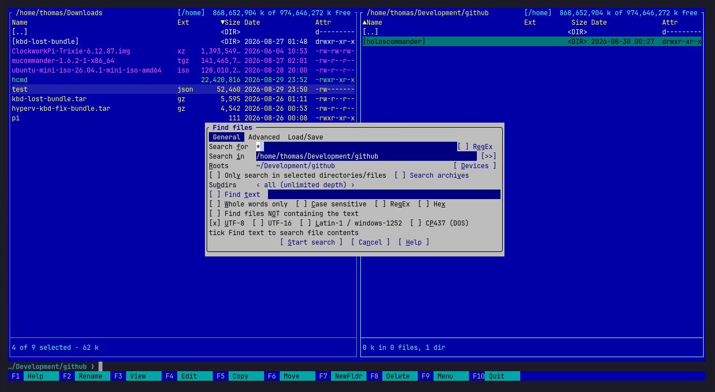Click left panel path /home/thomas/Downloads
The image size is (715, 392).
[59, 13]
